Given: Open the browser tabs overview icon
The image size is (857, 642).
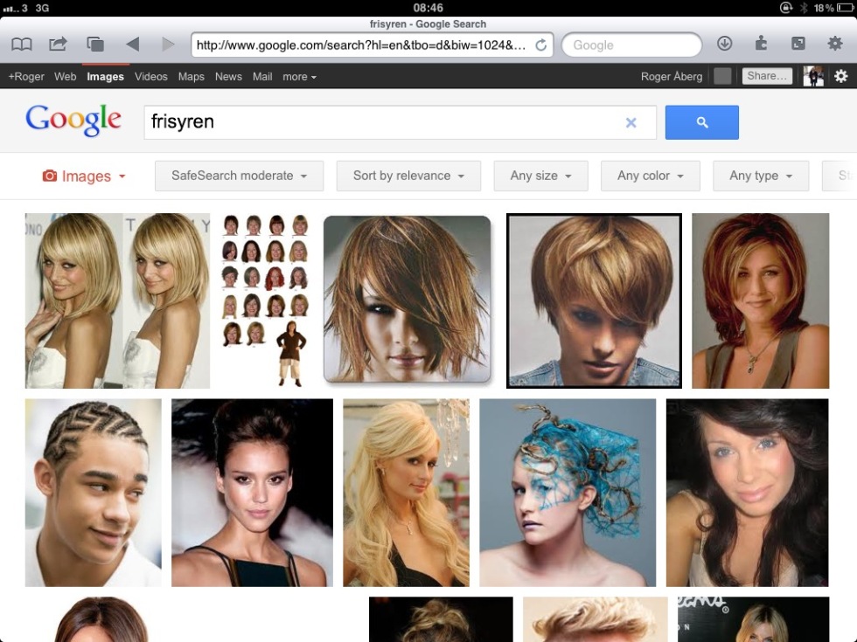Looking at the screenshot, I should click(x=94, y=45).
